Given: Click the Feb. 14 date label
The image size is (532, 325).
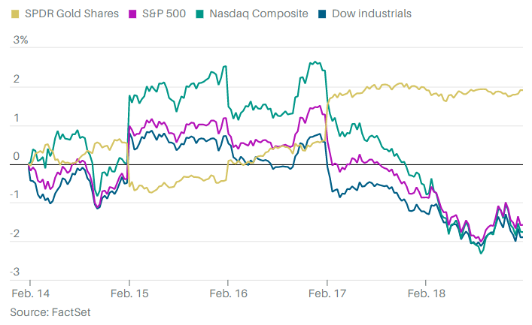Looking at the screenshot, I should (x=29, y=293).
